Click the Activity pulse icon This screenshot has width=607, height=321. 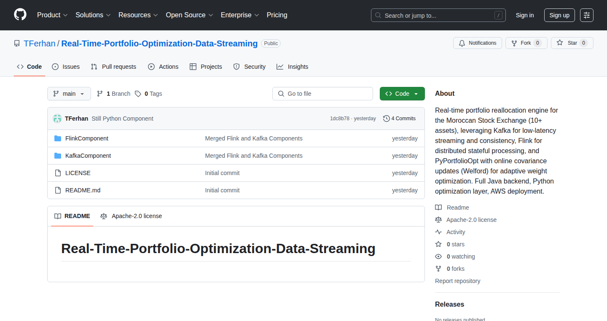click(438, 232)
